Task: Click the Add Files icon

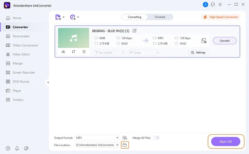Action: coord(58,17)
